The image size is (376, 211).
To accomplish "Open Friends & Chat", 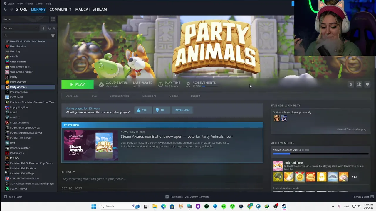I will (363, 197).
